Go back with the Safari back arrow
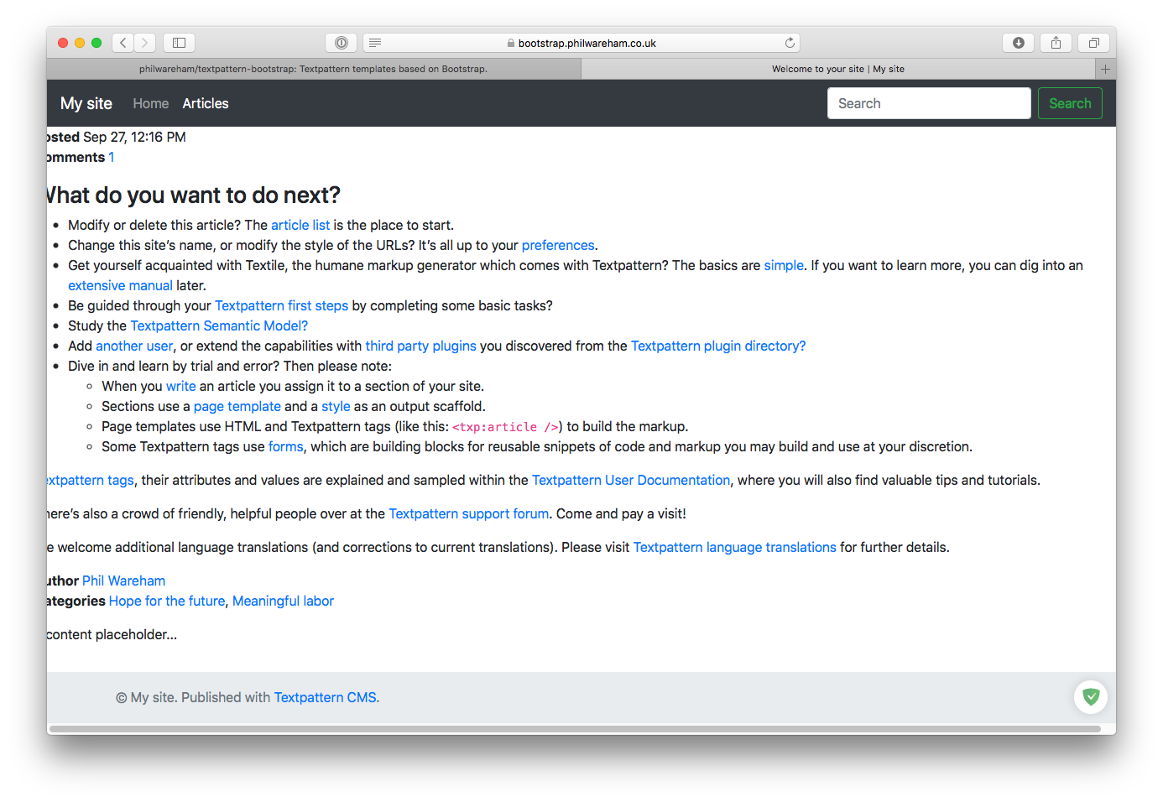Screen dimensions: 1163x802 [x=123, y=43]
